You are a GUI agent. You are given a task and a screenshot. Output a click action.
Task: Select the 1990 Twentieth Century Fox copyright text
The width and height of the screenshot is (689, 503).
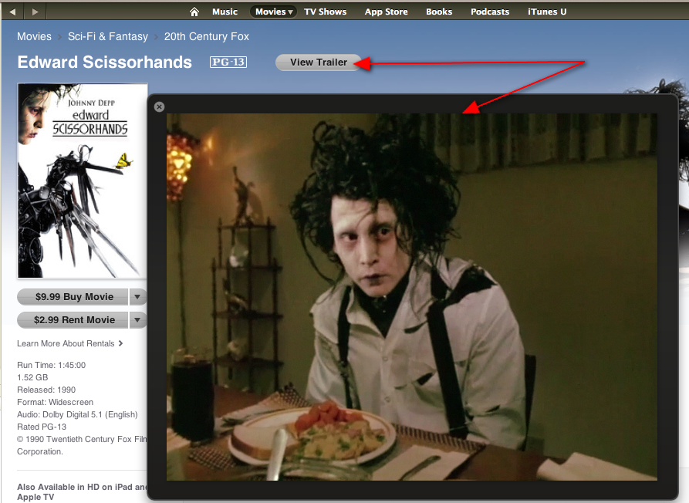82,445
